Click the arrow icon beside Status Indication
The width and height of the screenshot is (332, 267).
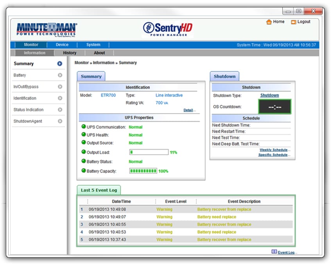60,110
